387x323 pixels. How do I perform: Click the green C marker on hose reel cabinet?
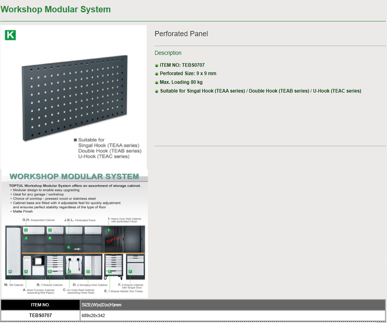tap(69, 272)
